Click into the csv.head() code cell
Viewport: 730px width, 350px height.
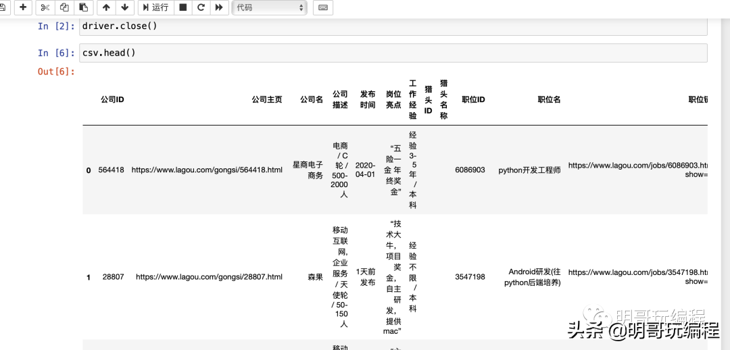[x=393, y=53]
